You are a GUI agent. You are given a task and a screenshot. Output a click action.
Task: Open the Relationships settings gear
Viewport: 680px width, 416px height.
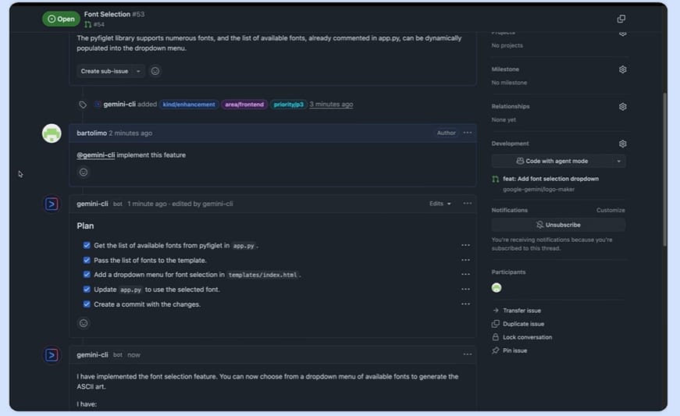pos(623,107)
